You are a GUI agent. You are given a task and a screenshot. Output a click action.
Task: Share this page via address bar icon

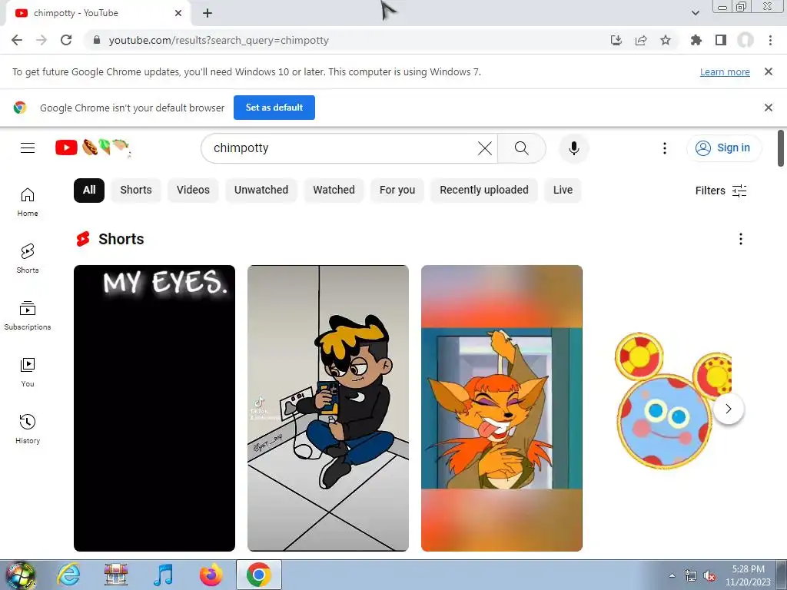point(641,40)
